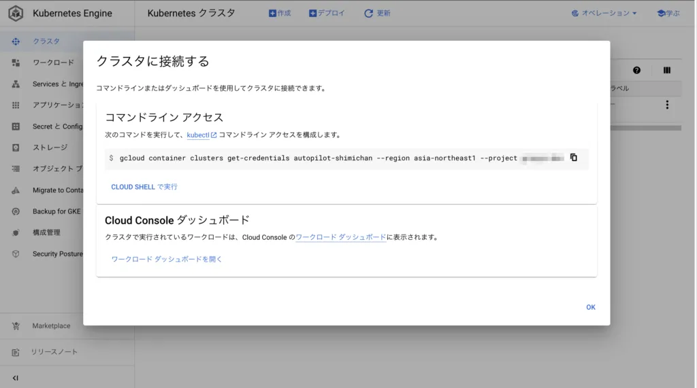Open the ワークロード ダッシュボード inline link
The height and width of the screenshot is (388, 697).
coord(340,238)
